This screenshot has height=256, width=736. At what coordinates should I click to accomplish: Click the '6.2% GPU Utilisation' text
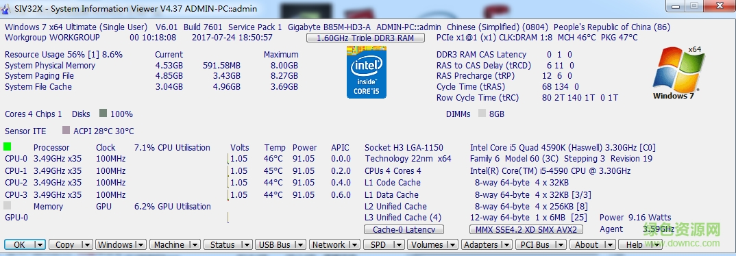pos(172,206)
